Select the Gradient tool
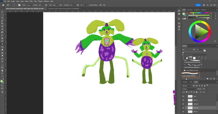Image resolution: width=218 pixels, height=114 pixels. click(2, 47)
